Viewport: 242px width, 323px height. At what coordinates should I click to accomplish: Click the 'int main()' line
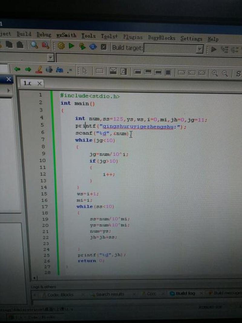[x=77, y=103]
